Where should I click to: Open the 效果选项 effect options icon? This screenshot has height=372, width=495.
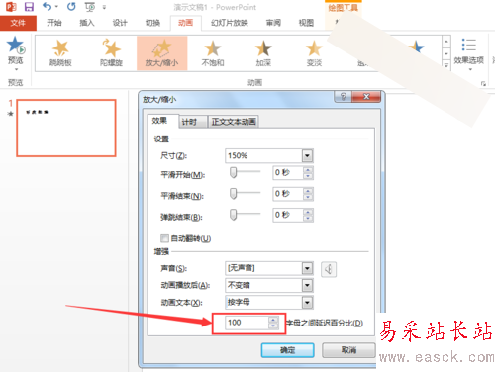[469, 46]
